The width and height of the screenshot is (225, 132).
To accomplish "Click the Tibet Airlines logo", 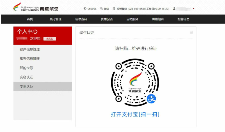I will (36, 7).
